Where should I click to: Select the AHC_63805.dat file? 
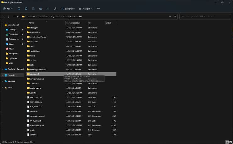pyautogui.click(x=36, y=97)
